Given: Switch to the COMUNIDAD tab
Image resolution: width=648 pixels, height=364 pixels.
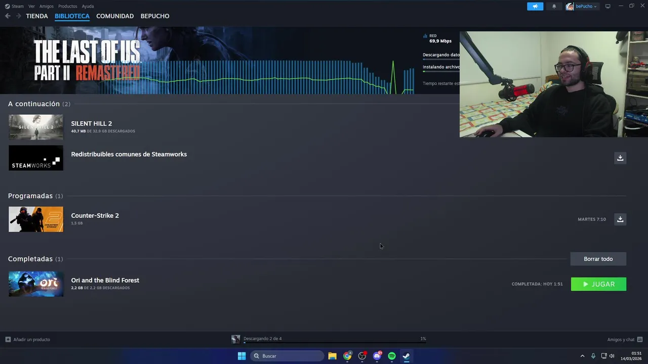Looking at the screenshot, I should point(115,16).
